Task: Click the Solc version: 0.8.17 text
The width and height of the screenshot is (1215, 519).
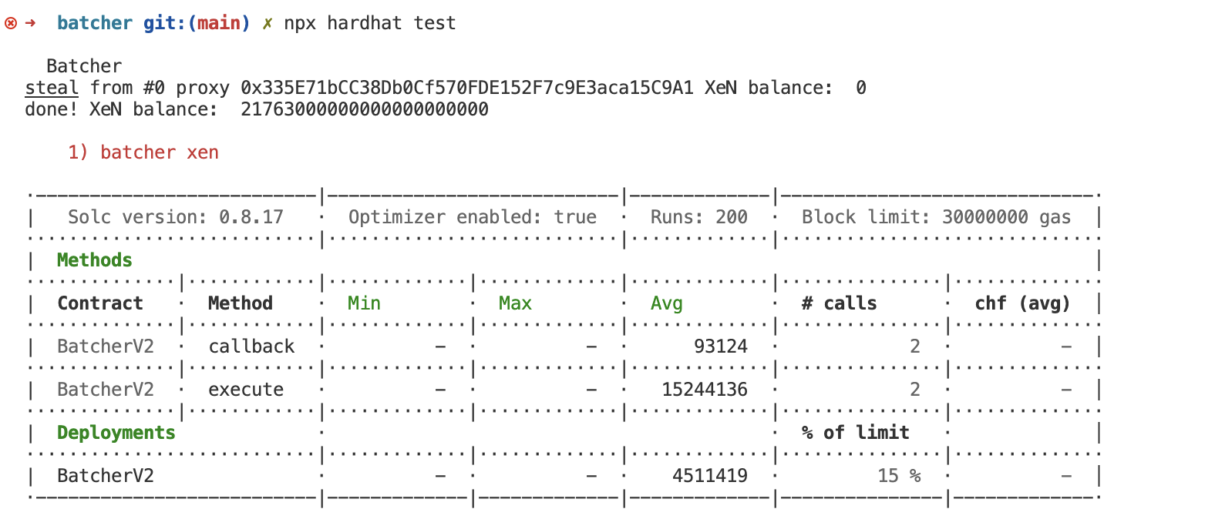Action: coord(175,217)
